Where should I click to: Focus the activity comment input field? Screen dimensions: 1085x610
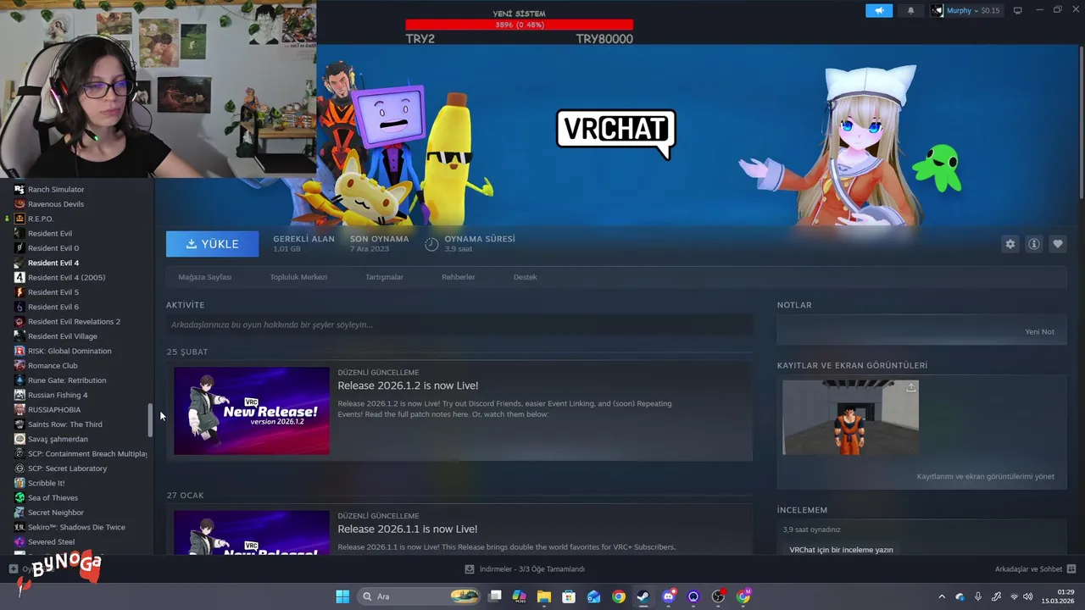459,324
